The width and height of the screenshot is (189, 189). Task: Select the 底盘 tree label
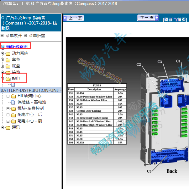[16, 66]
